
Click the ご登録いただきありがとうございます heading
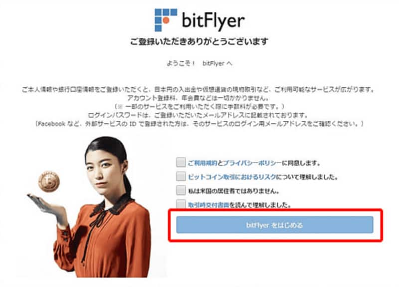coord(199,41)
